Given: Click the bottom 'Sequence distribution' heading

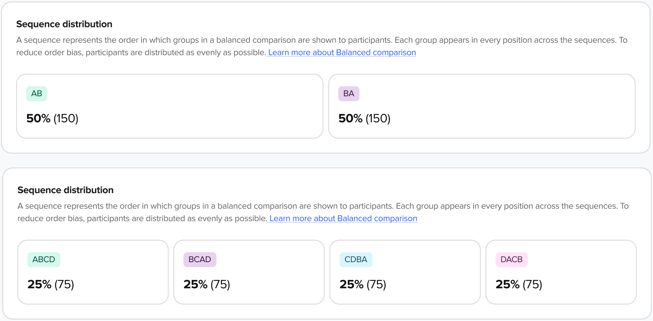Looking at the screenshot, I should [x=65, y=190].
